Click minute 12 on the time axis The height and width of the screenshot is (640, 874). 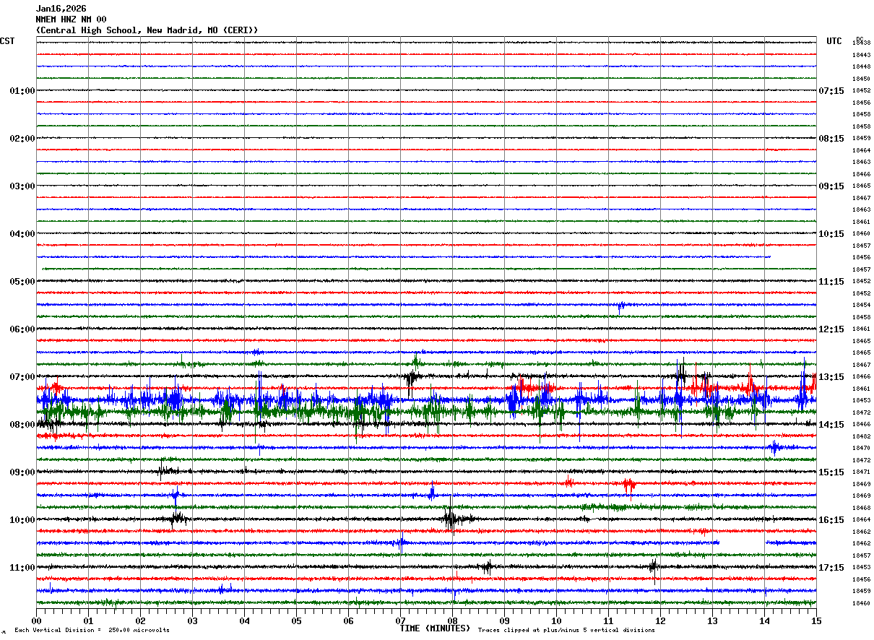tap(660, 620)
